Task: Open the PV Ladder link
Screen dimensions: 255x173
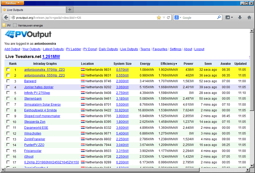Action: click(73, 49)
